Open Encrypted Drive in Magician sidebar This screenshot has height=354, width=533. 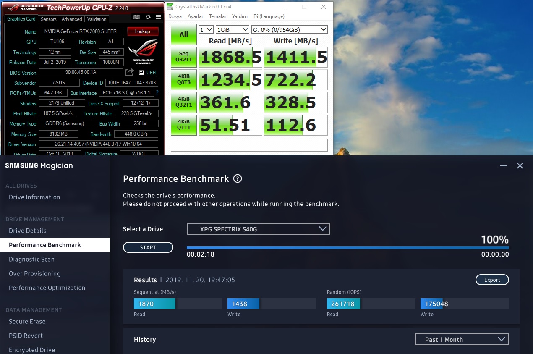(x=32, y=350)
